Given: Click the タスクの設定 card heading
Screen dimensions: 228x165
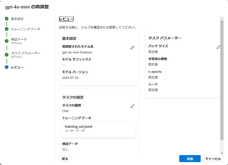Looking at the screenshot, I should coord(73,97).
